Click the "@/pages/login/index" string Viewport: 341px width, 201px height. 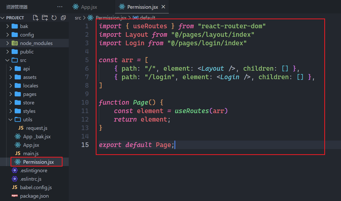(207, 43)
